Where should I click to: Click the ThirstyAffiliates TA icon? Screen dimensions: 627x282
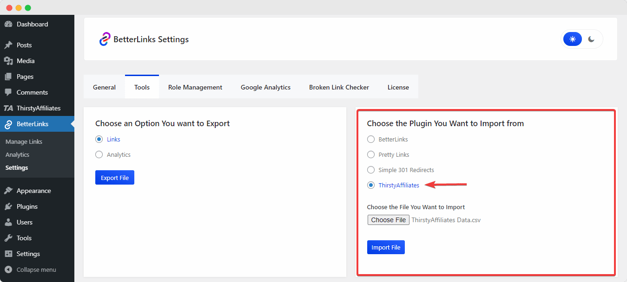coord(8,108)
